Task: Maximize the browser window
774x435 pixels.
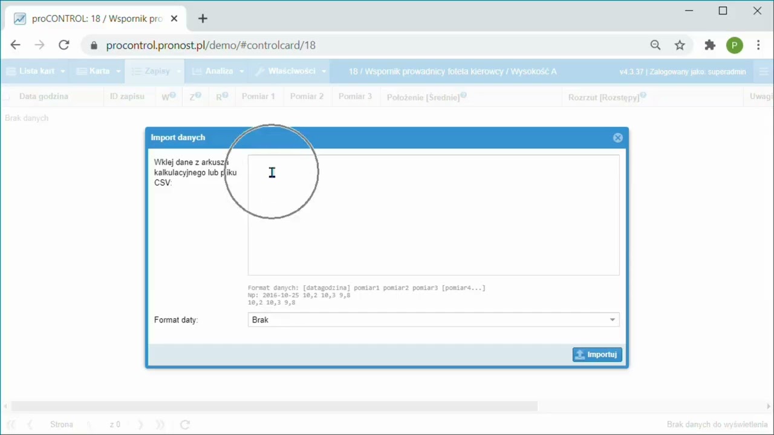Action: pyautogui.click(x=723, y=11)
